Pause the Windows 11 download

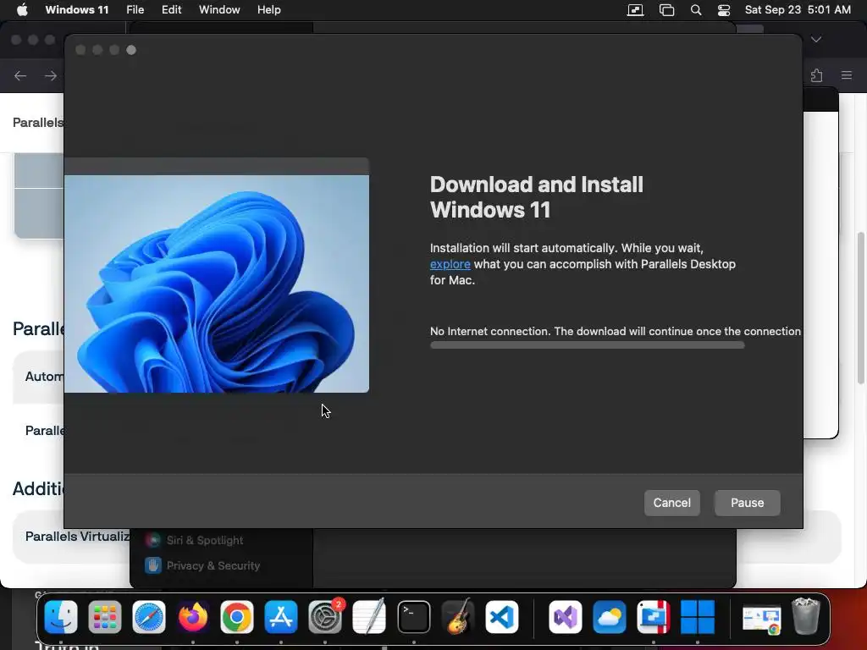(747, 503)
